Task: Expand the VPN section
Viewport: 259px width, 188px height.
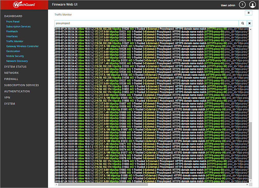Action: pyautogui.click(x=7, y=97)
